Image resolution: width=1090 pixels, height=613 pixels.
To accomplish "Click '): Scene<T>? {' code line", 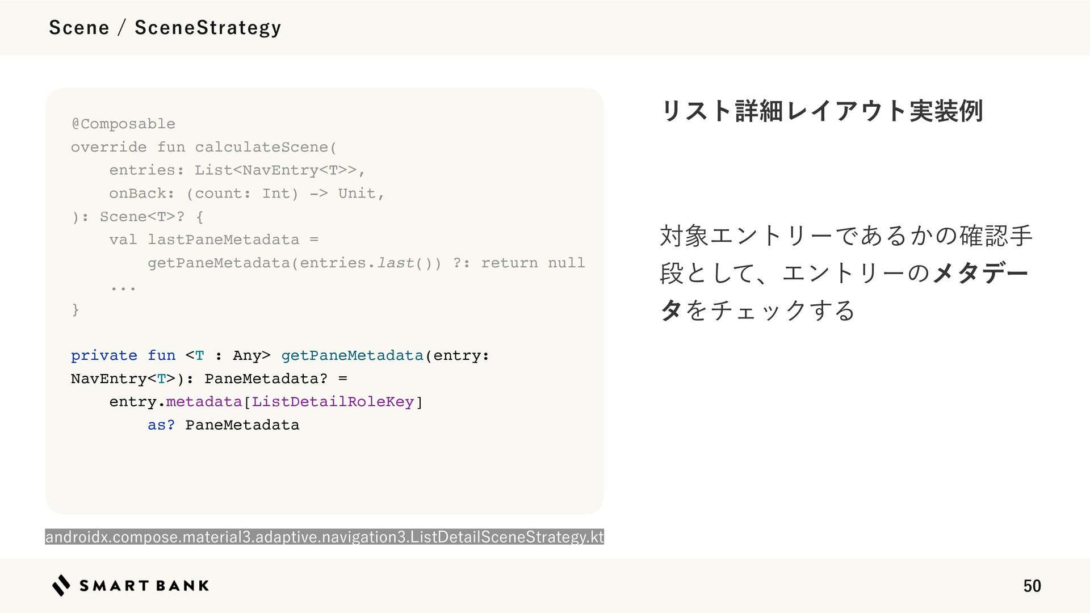I will point(137,217).
